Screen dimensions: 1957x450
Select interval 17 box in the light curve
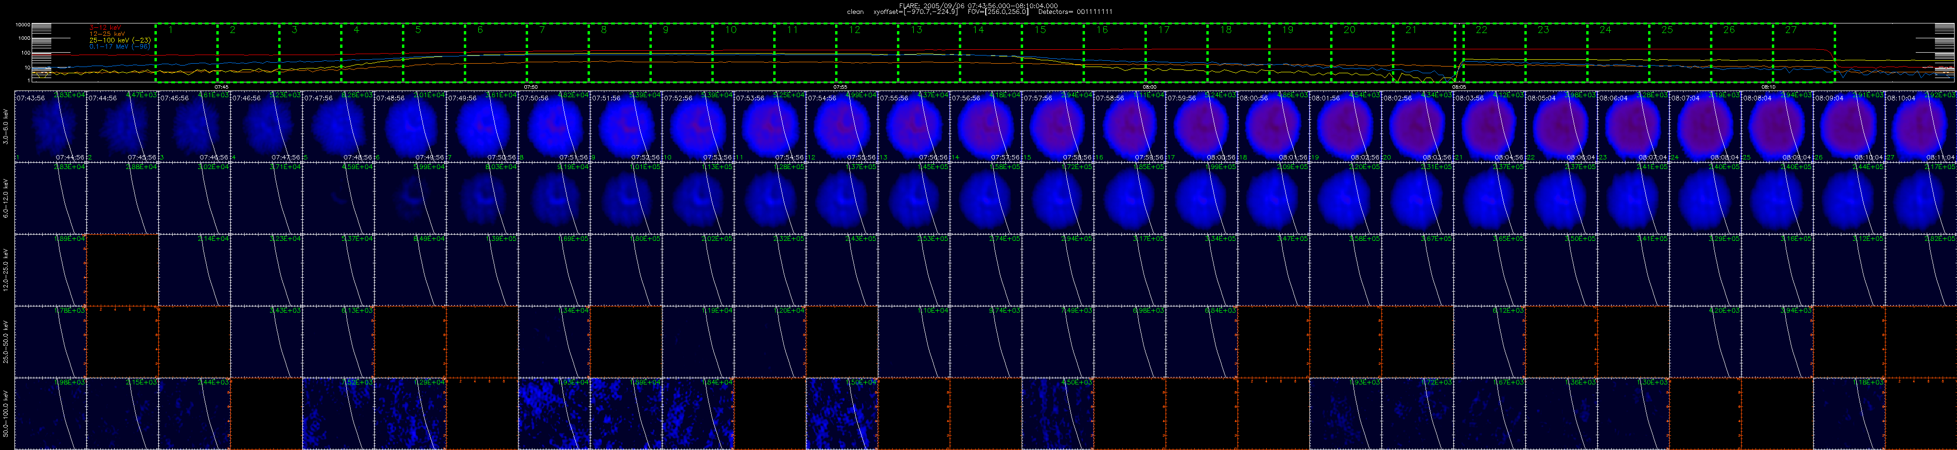pyautogui.click(x=1177, y=52)
